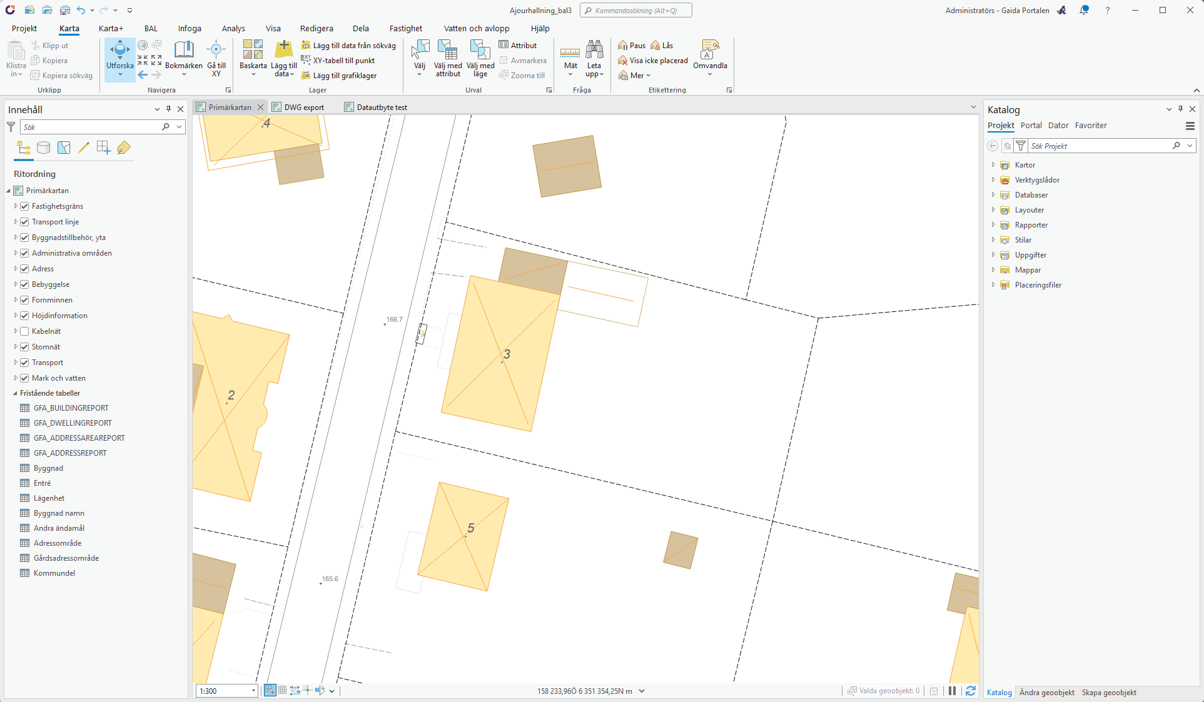Select the Utforska explore tool

pyautogui.click(x=119, y=50)
